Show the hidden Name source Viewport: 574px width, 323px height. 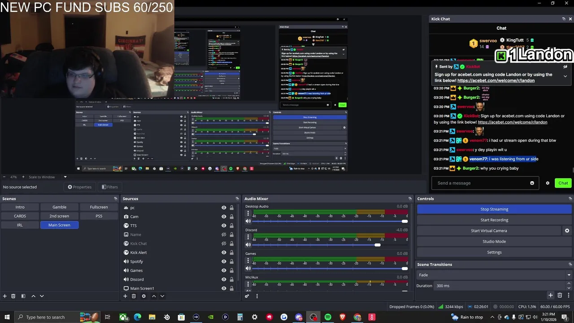[x=224, y=235]
